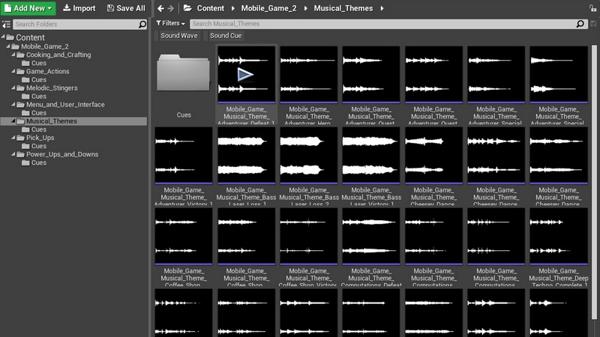Collapse the Cooking_and_Crafting folder tree arrow
The height and width of the screenshot is (337, 600).
[13, 55]
